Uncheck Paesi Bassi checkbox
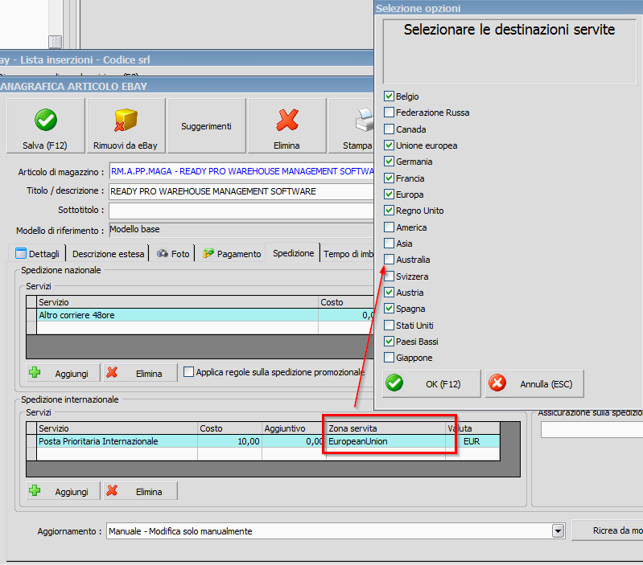The width and height of the screenshot is (643, 565). click(x=390, y=341)
